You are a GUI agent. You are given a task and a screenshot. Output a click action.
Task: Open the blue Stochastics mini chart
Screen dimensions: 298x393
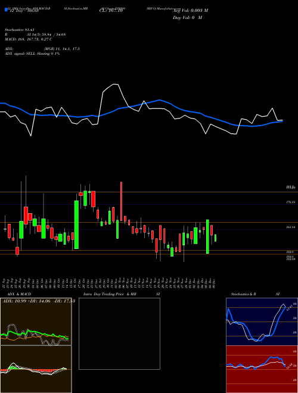coord(262,322)
